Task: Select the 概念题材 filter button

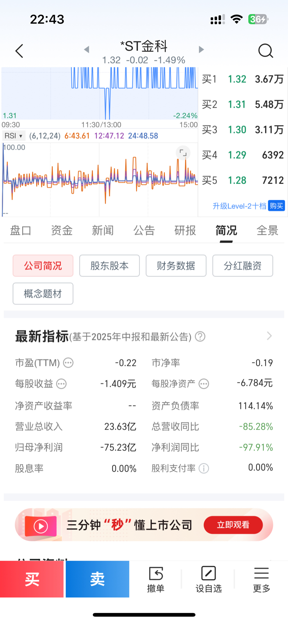Action: click(43, 294)
